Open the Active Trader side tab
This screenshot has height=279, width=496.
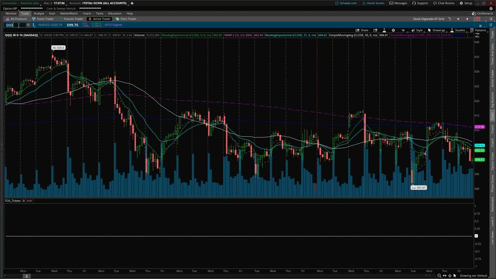[x=493, y=78]
